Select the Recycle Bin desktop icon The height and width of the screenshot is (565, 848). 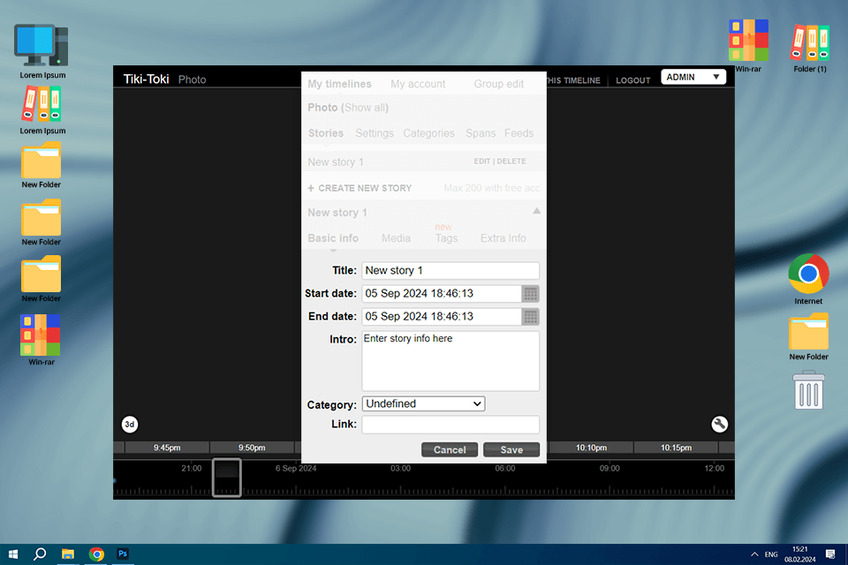click(x=808, y=390)
